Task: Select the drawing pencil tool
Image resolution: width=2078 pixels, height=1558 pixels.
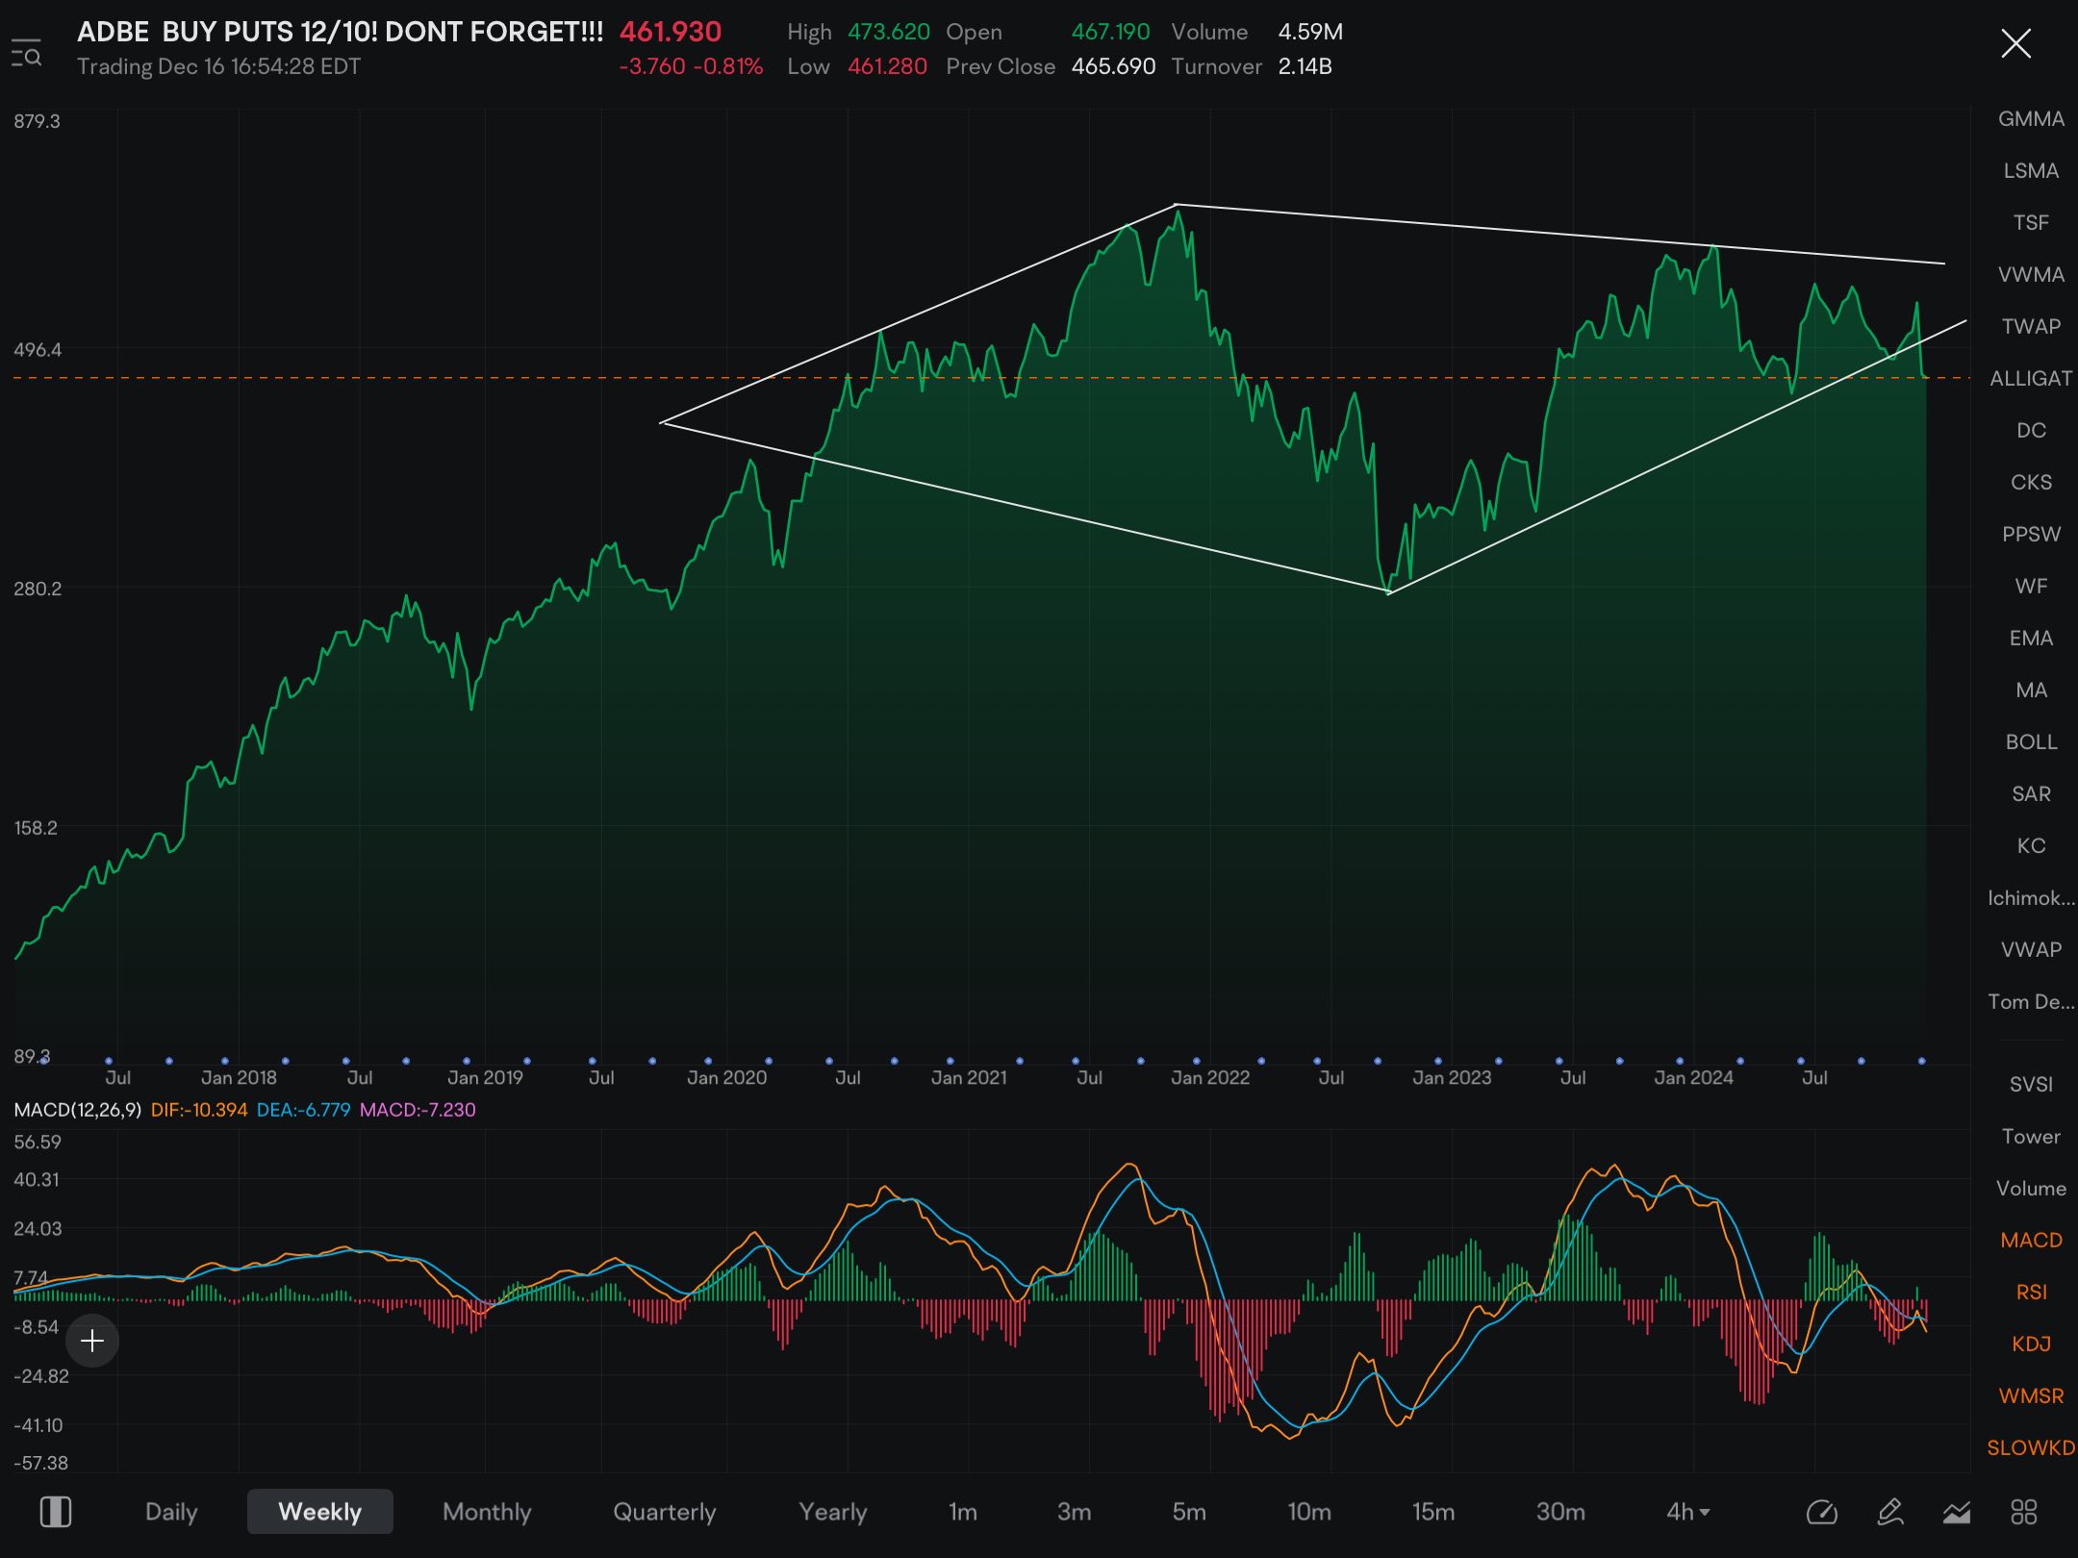Action: click(x=1890, y=1512)
